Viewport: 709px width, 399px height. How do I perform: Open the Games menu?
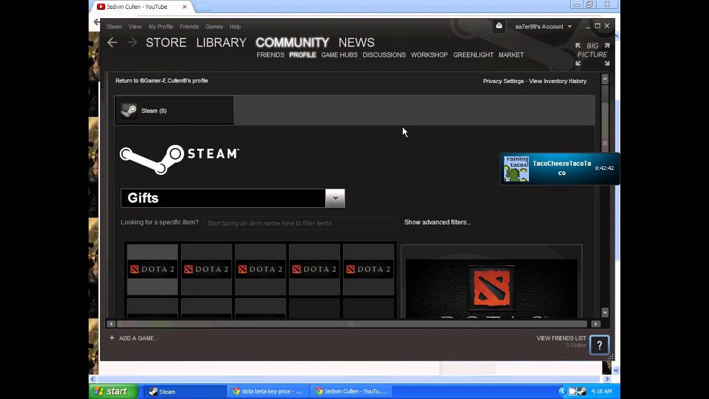(x=214, y=27)
